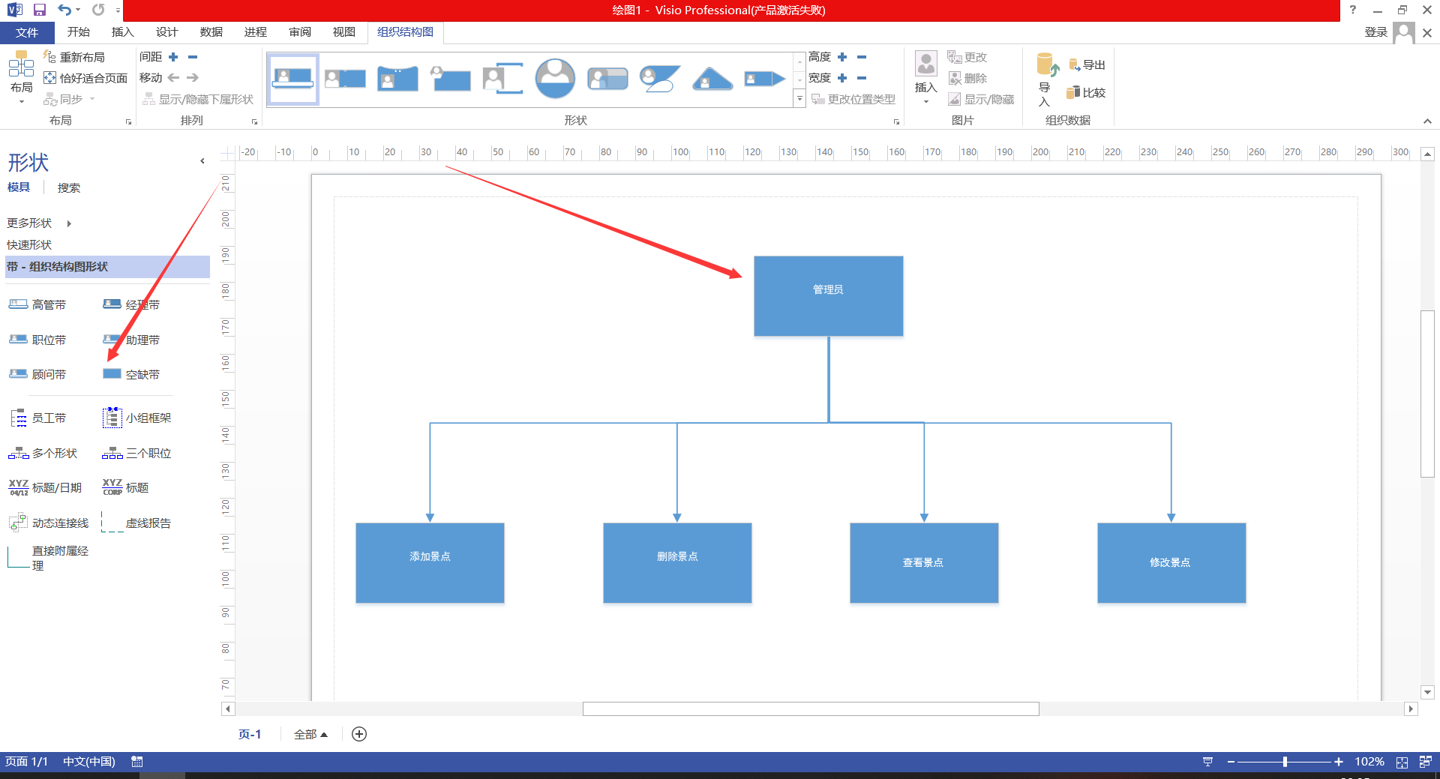Select the rounded card shape style
Viewport: 1440px width, 779px height.
[x=607, y=79]
